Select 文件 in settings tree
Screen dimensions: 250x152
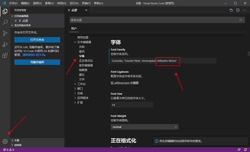click(x=82, y=79)
